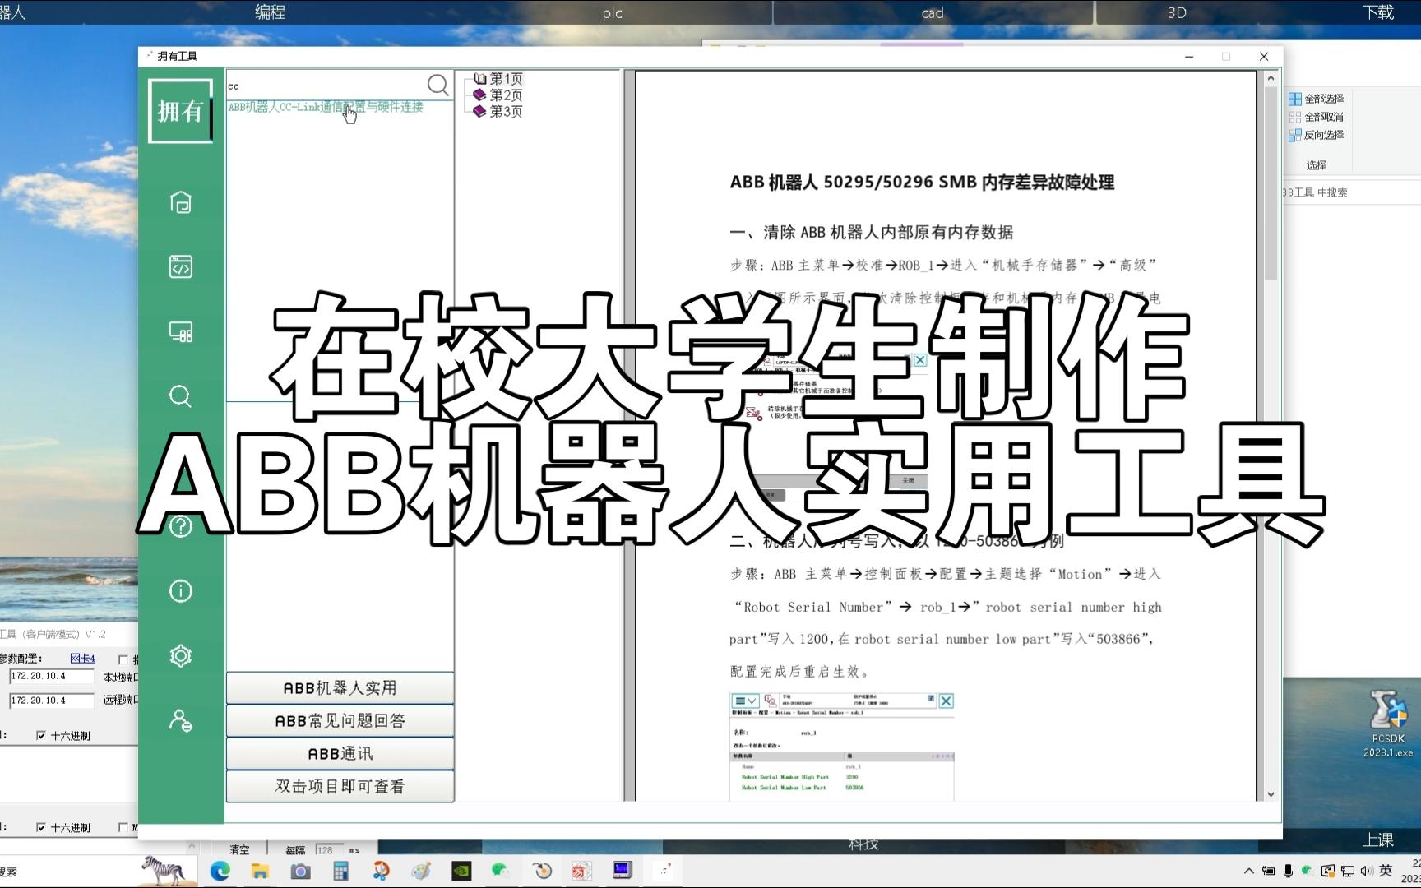Open red pinwheel app on taskbar

[582, 871]
